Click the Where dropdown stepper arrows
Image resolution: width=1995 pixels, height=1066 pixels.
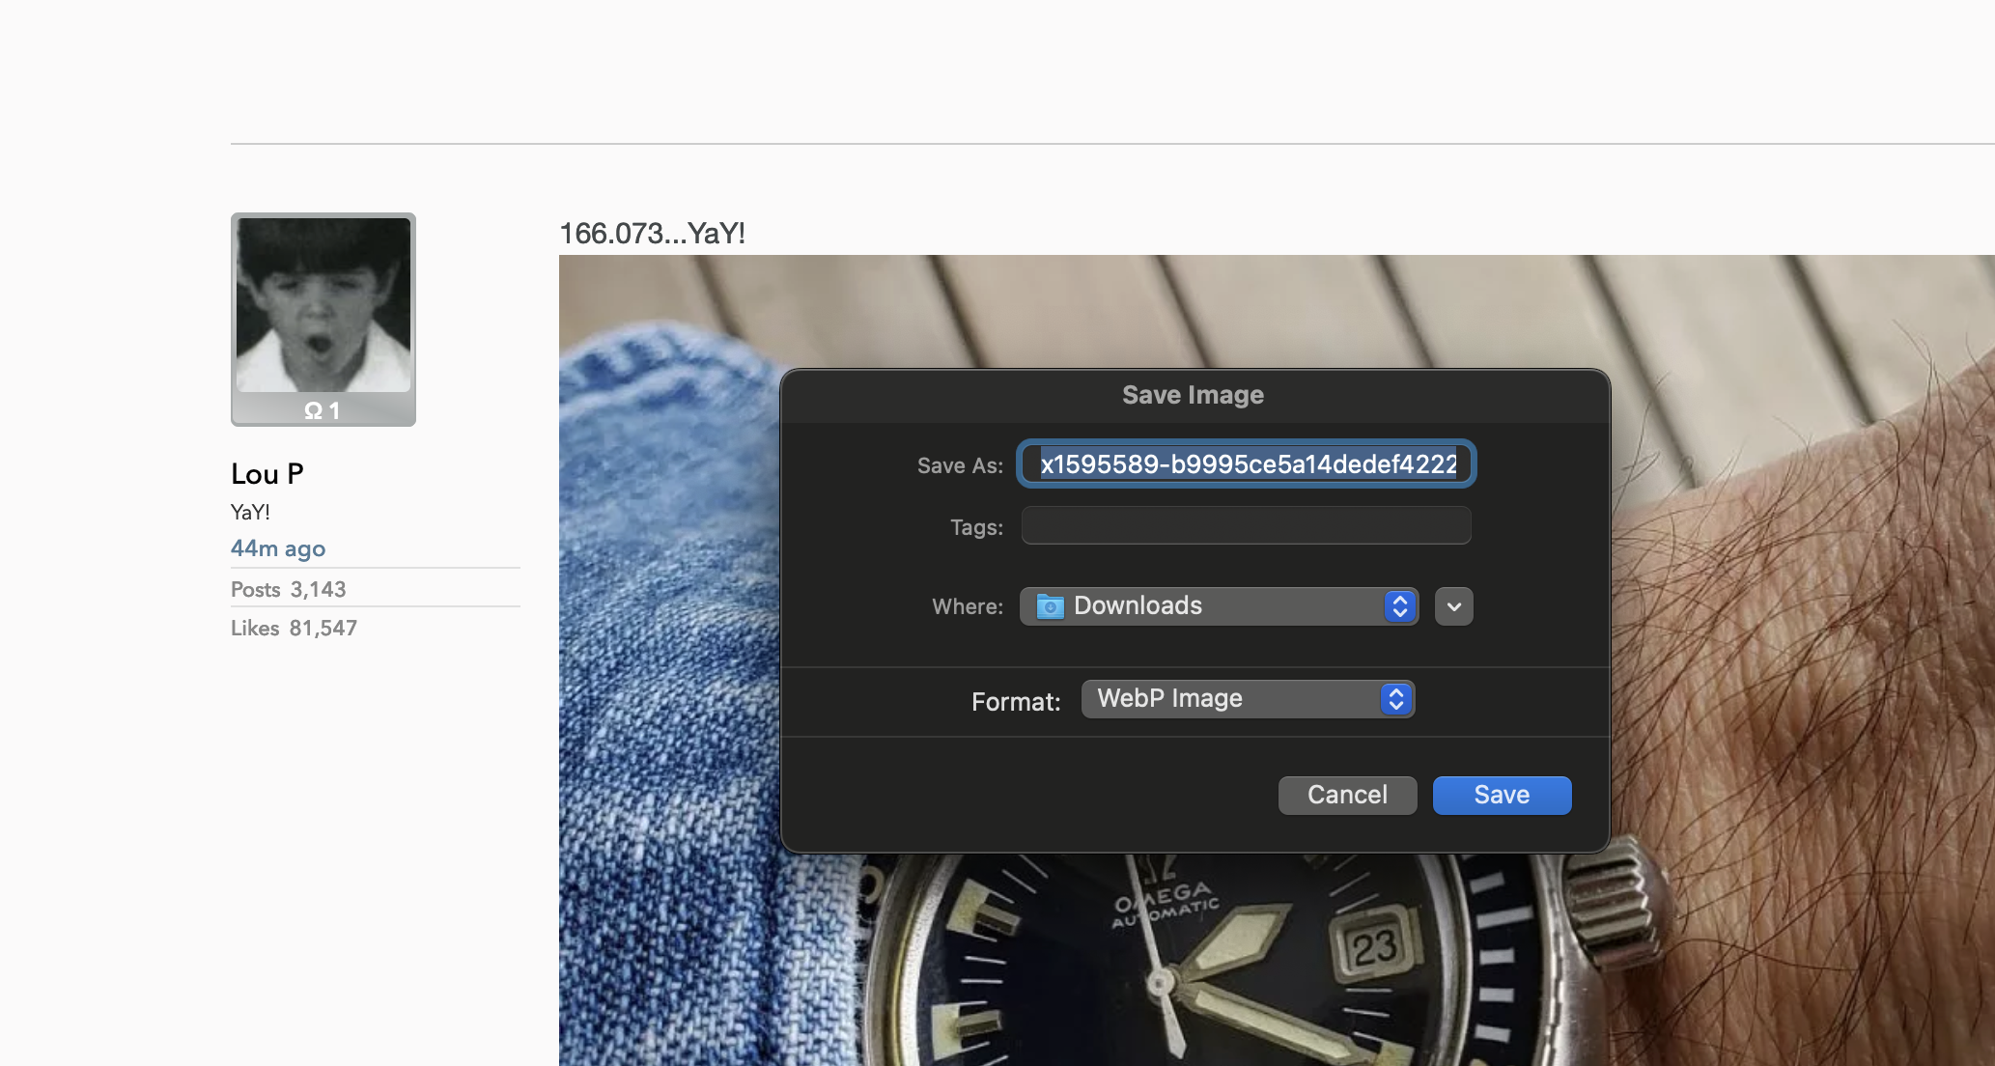1399,606
